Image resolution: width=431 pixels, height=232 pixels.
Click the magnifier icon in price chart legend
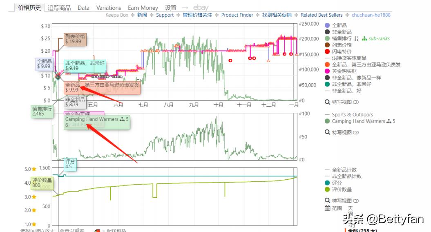(327, 102)
